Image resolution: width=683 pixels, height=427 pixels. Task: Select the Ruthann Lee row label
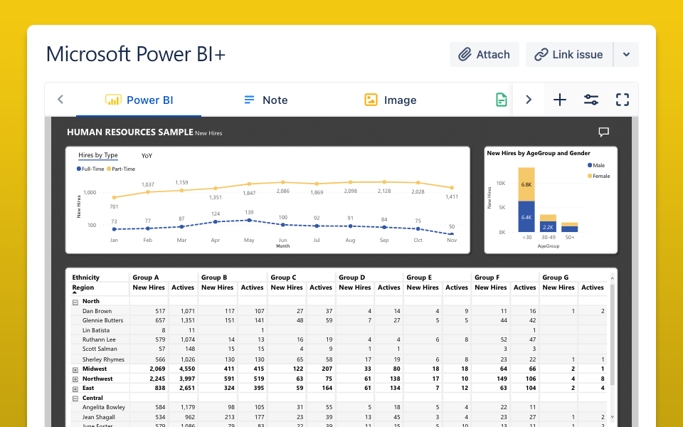tap(99, 339)
